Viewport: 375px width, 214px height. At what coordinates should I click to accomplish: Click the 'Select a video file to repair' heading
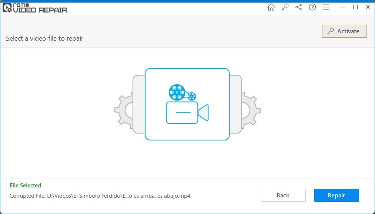[44, 38]
